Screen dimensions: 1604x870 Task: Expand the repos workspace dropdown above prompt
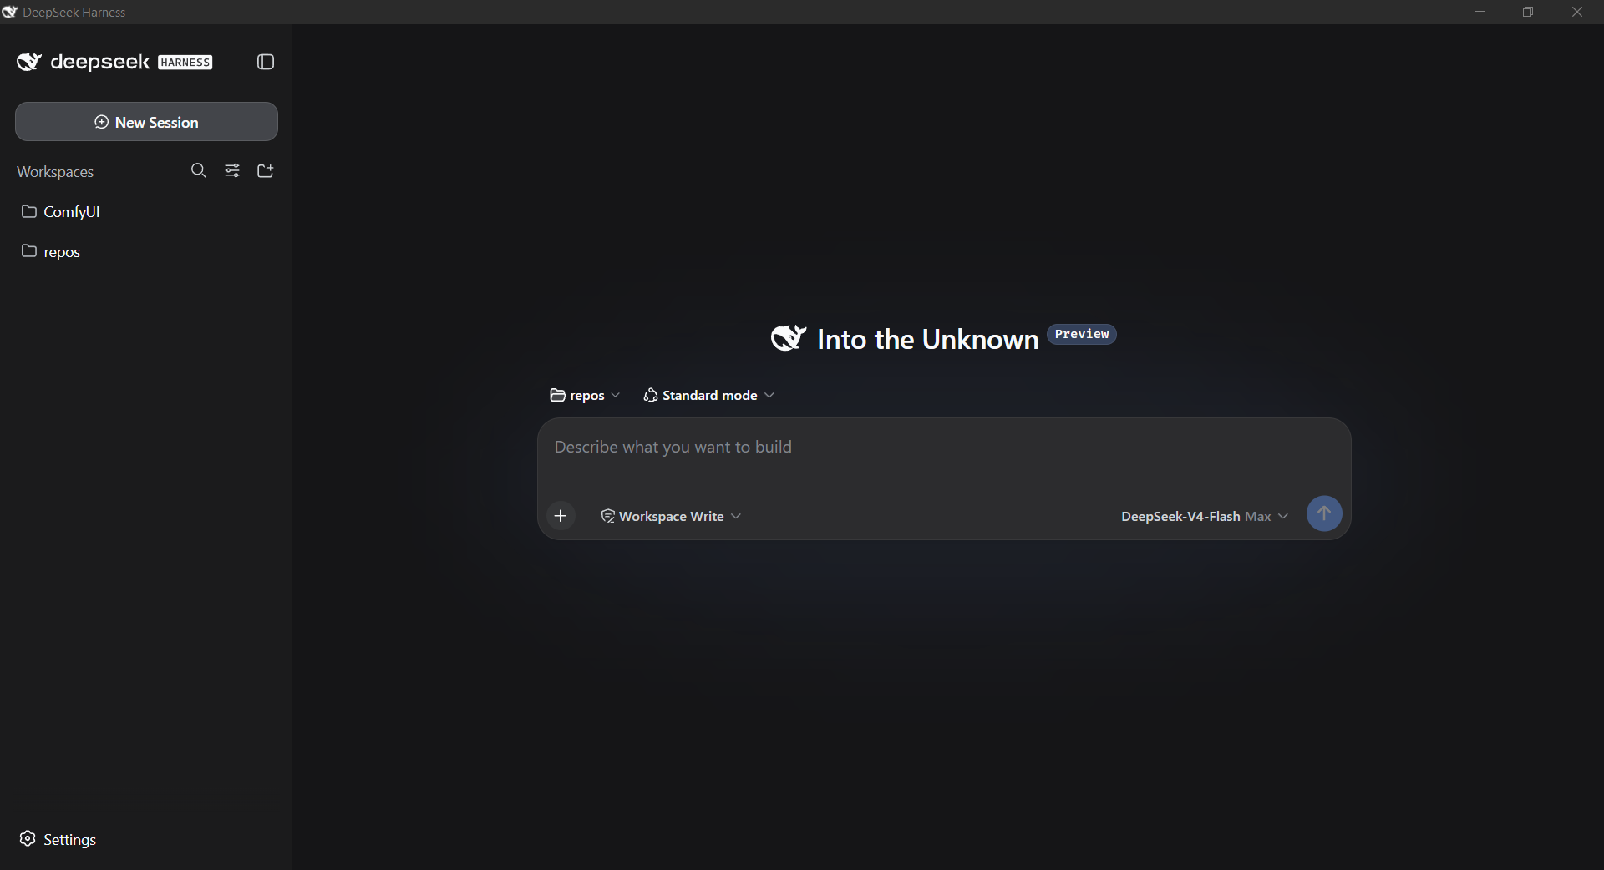pos(585,395)
